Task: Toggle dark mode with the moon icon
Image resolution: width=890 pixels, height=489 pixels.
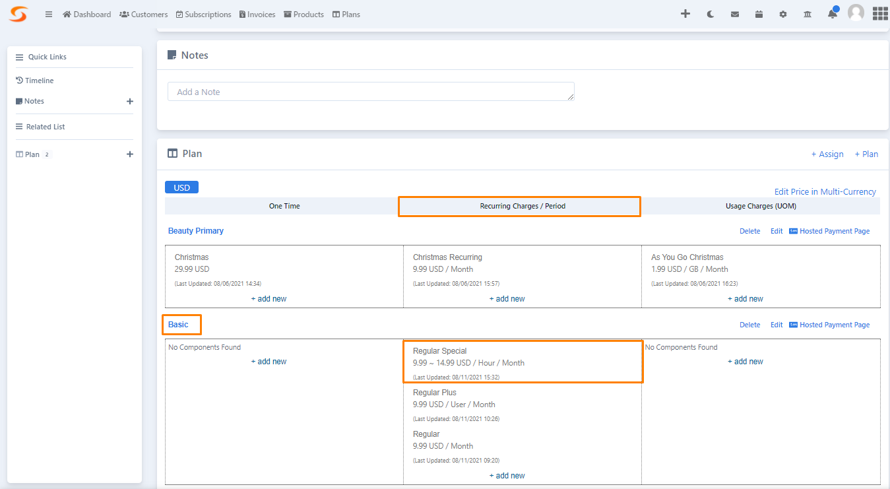Action: click(x=710, y=13)
